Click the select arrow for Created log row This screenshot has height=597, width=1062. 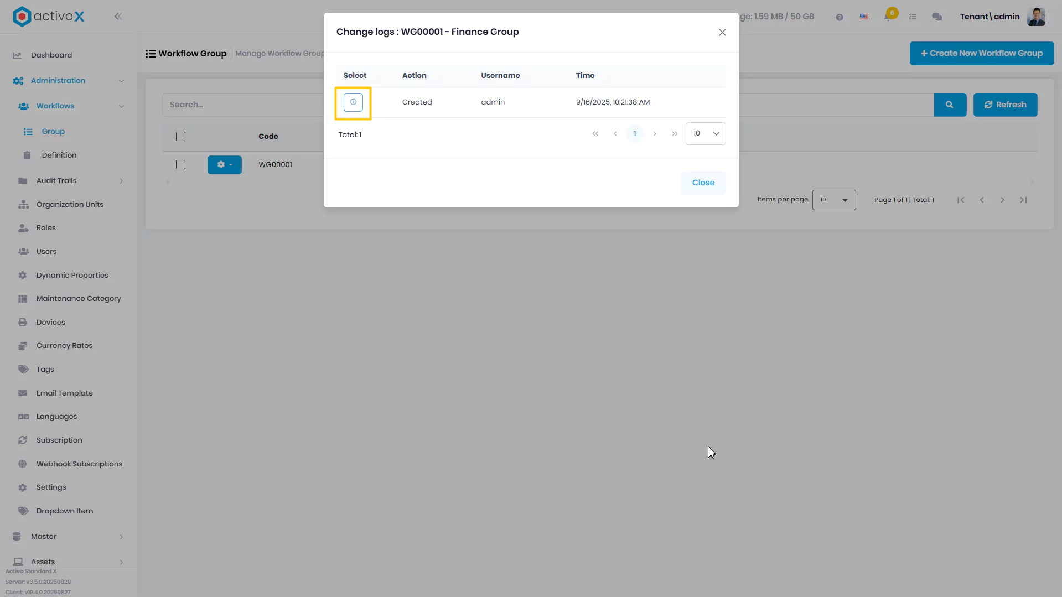(x=353, y=102)
